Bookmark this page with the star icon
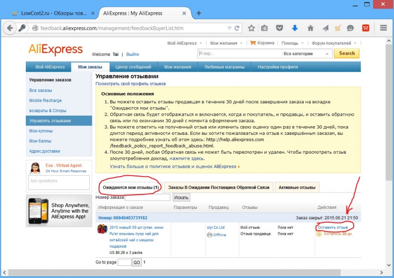The width and height of the screenshot is (394, 278). [x=251, y=28]
